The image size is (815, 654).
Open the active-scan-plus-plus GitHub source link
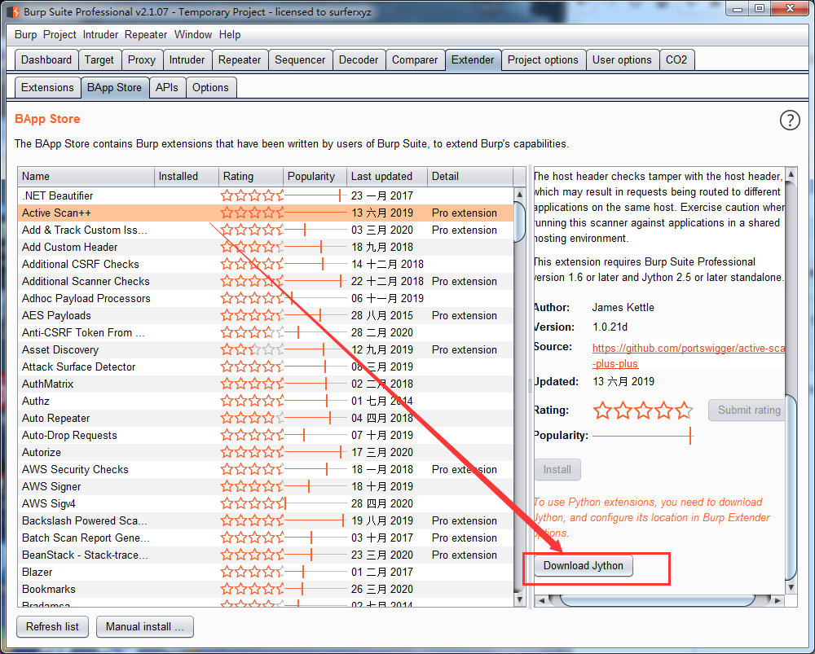[688, 356]
